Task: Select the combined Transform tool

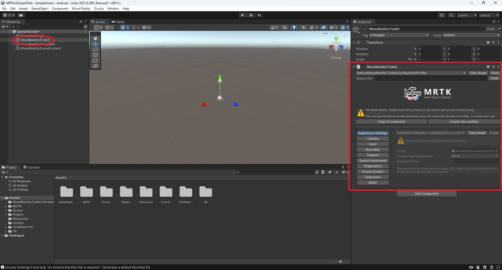Action: (x=95, y=66)
